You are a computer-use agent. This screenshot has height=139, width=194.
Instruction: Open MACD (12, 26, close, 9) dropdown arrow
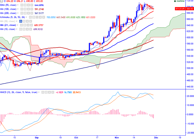(39, 92)
